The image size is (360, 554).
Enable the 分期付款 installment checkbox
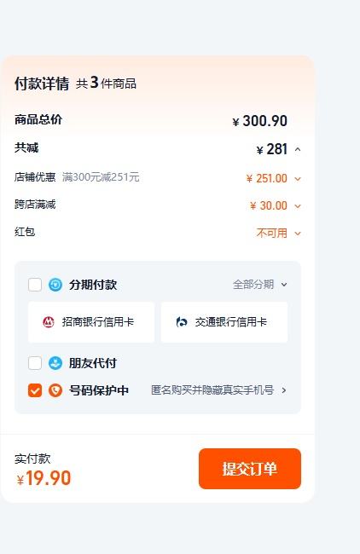[35, 285]
